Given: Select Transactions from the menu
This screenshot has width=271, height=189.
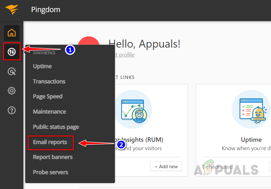Looking at the screenshot, I should coord(49,81).
